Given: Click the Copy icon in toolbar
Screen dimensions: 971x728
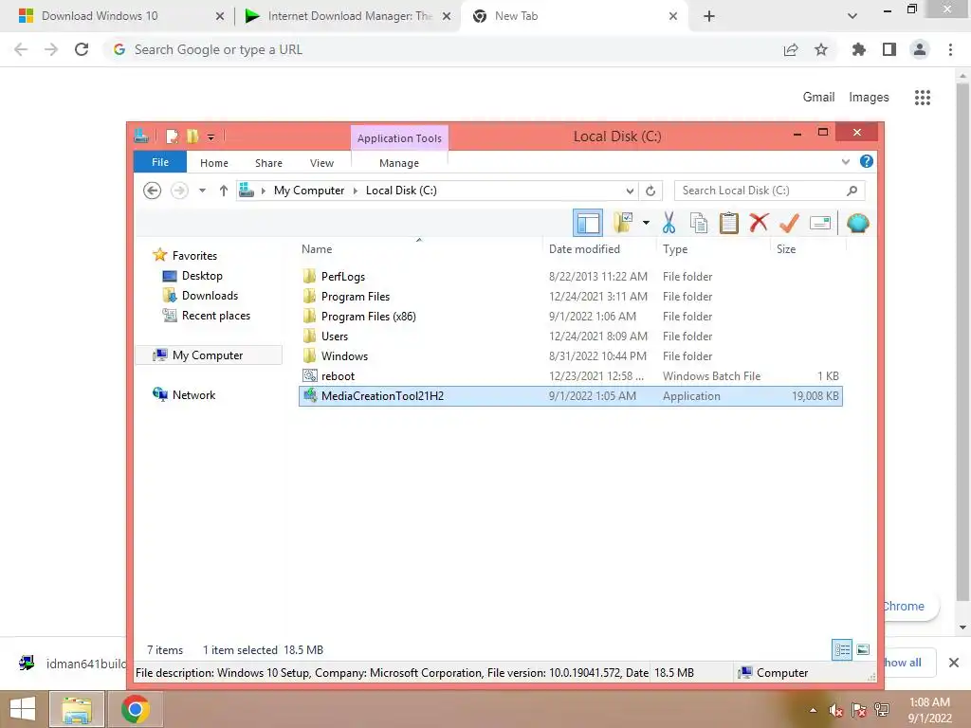Looking at the screenshot, I should pyautogui.click(x=699, y=223).
